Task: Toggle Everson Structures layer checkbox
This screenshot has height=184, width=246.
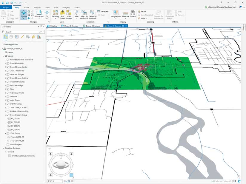Action: point(8,82)
